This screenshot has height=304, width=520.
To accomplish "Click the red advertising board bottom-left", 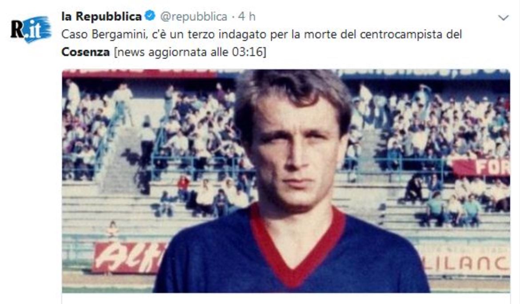I will tap(129, 257).
